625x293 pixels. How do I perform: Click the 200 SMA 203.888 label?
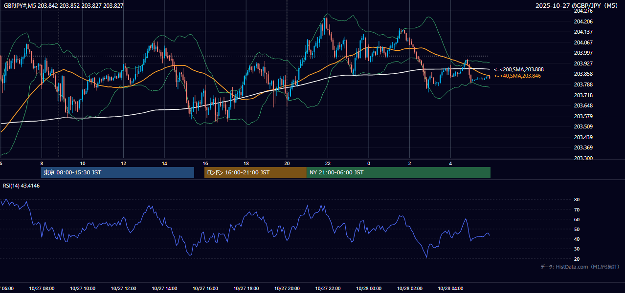tap(519, 70)
